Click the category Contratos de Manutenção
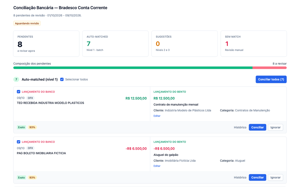Viewport: 300px width, 187px height. (x=252, y=110)
